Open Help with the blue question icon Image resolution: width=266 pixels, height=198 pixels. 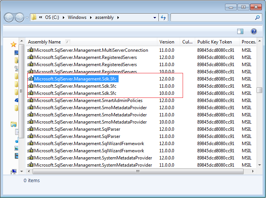tap(254, 31)
